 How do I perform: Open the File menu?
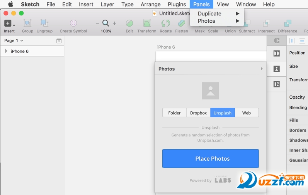(51, 4)
